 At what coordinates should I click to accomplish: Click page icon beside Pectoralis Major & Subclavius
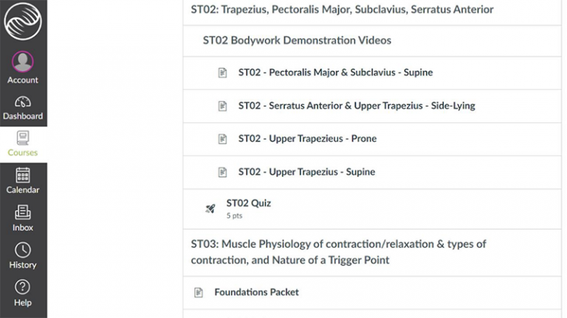[x=222, y=73]
